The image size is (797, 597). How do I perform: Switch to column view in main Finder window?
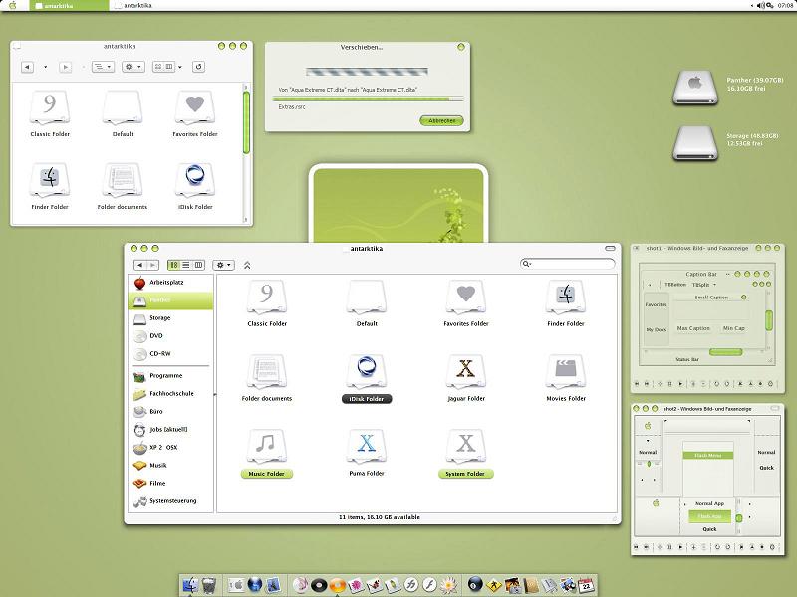click(198, 265)
